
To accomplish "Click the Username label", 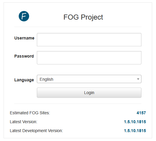I will click(24, 38).
